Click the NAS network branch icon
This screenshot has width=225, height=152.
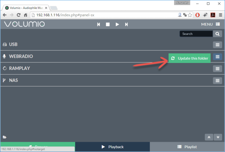tap(4, 80)
